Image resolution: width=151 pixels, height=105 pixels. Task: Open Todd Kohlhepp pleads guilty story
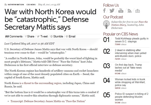pos(132,40)
